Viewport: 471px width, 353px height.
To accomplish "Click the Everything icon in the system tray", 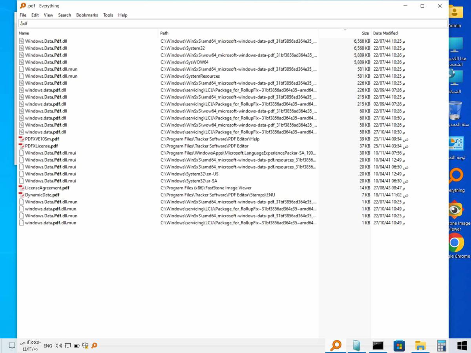I will (x=94, y=346).
